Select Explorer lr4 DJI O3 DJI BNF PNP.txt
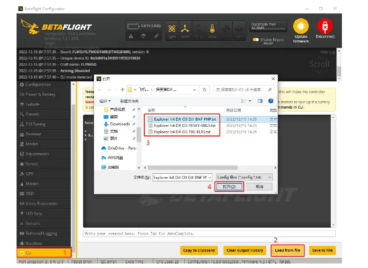Image resolution: width=368 pixels, height=268 pixels. [x=185, y=119]
